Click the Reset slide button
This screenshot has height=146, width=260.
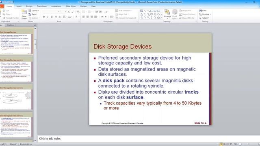[x=32, y=14]
